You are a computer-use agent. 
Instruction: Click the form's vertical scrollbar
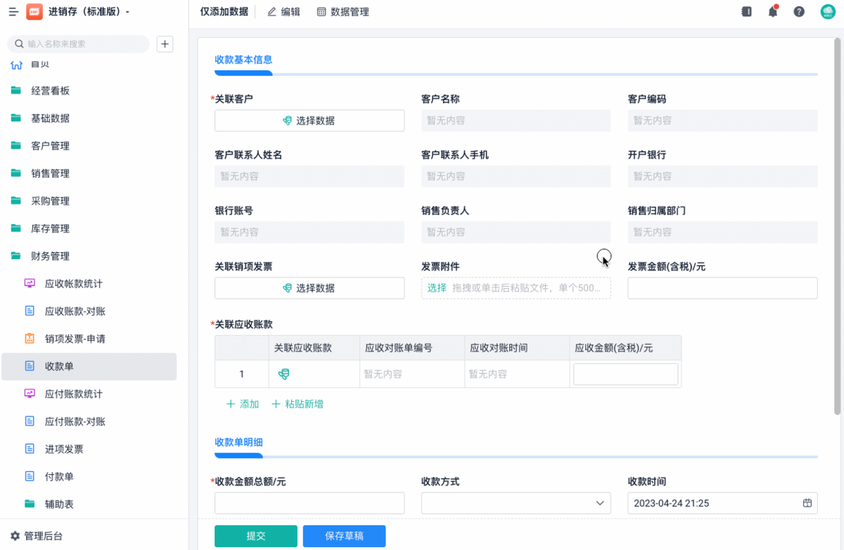click(837, 226)
